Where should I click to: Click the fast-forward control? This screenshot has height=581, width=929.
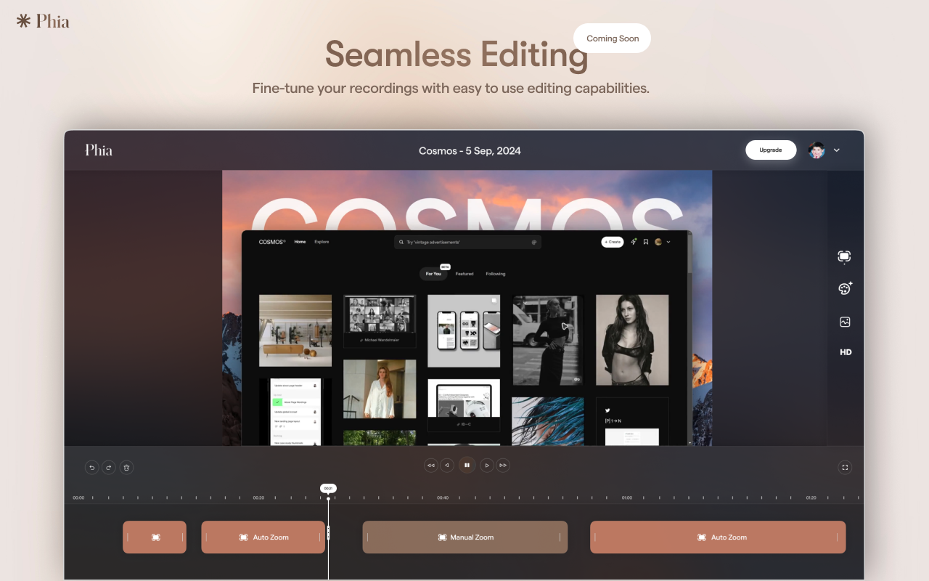pyautogui.click(x=503, y=465)
